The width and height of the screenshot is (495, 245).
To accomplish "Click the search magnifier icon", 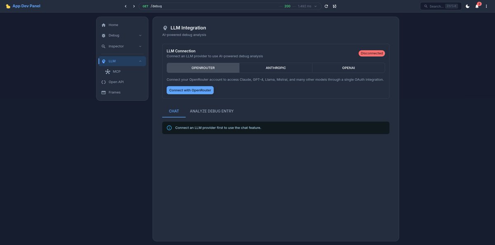I will [x=426, y=6].
